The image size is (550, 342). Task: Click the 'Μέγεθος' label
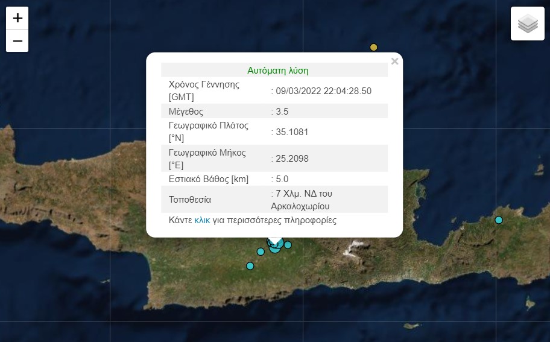(186, 112)
